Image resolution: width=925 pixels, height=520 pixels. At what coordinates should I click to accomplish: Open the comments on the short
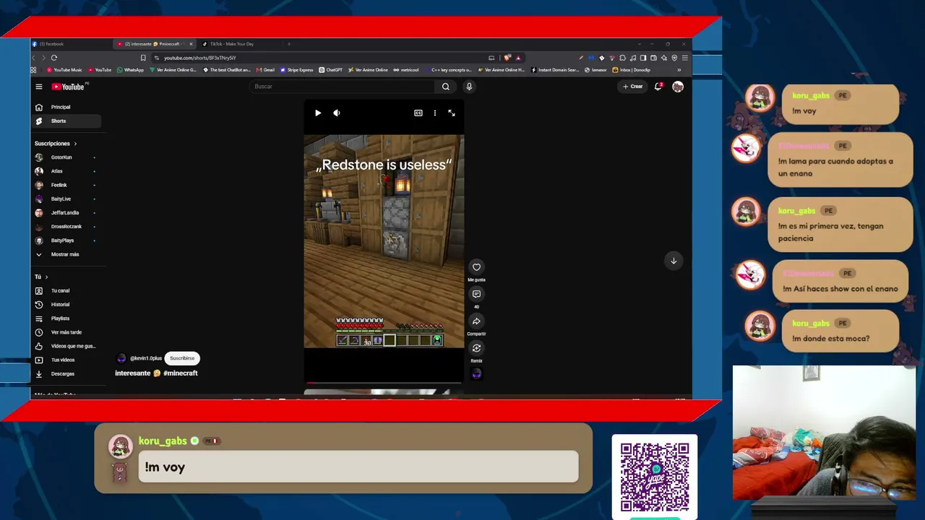[x=476, y=294]
